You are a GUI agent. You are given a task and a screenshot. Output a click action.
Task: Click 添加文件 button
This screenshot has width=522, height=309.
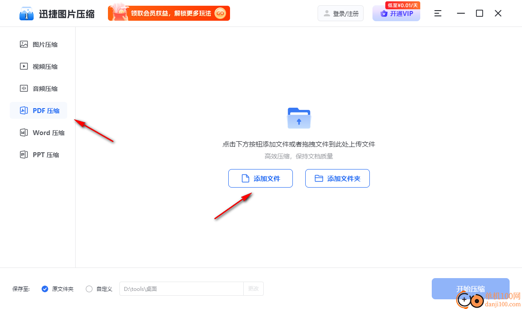coord(260,178)
